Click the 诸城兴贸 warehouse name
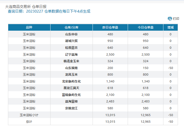The image size is (184, 132). pos(71,41)
